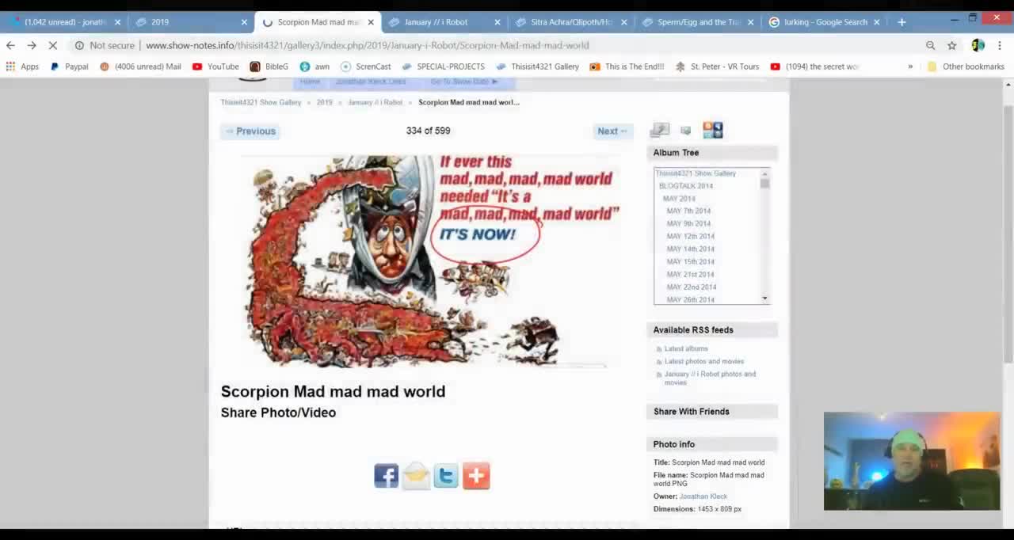Close the Sperm/Egg tab
This screenshot has width=1014, height=540.
(750, 22)
